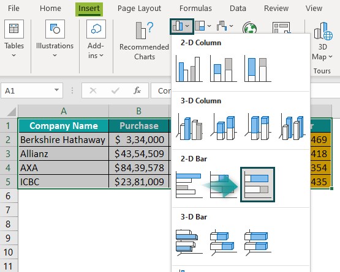The height and width of the screenshot is (272, 340).
Task: Click the cell ending in 354
Action: pos(320,167)
